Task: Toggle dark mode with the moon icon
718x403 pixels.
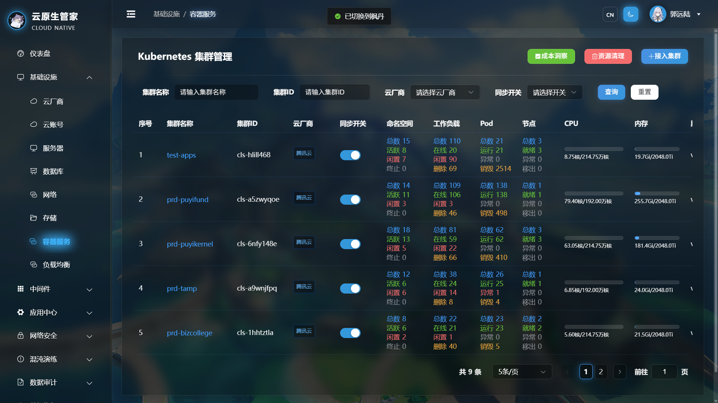Action: click(630, 15)
